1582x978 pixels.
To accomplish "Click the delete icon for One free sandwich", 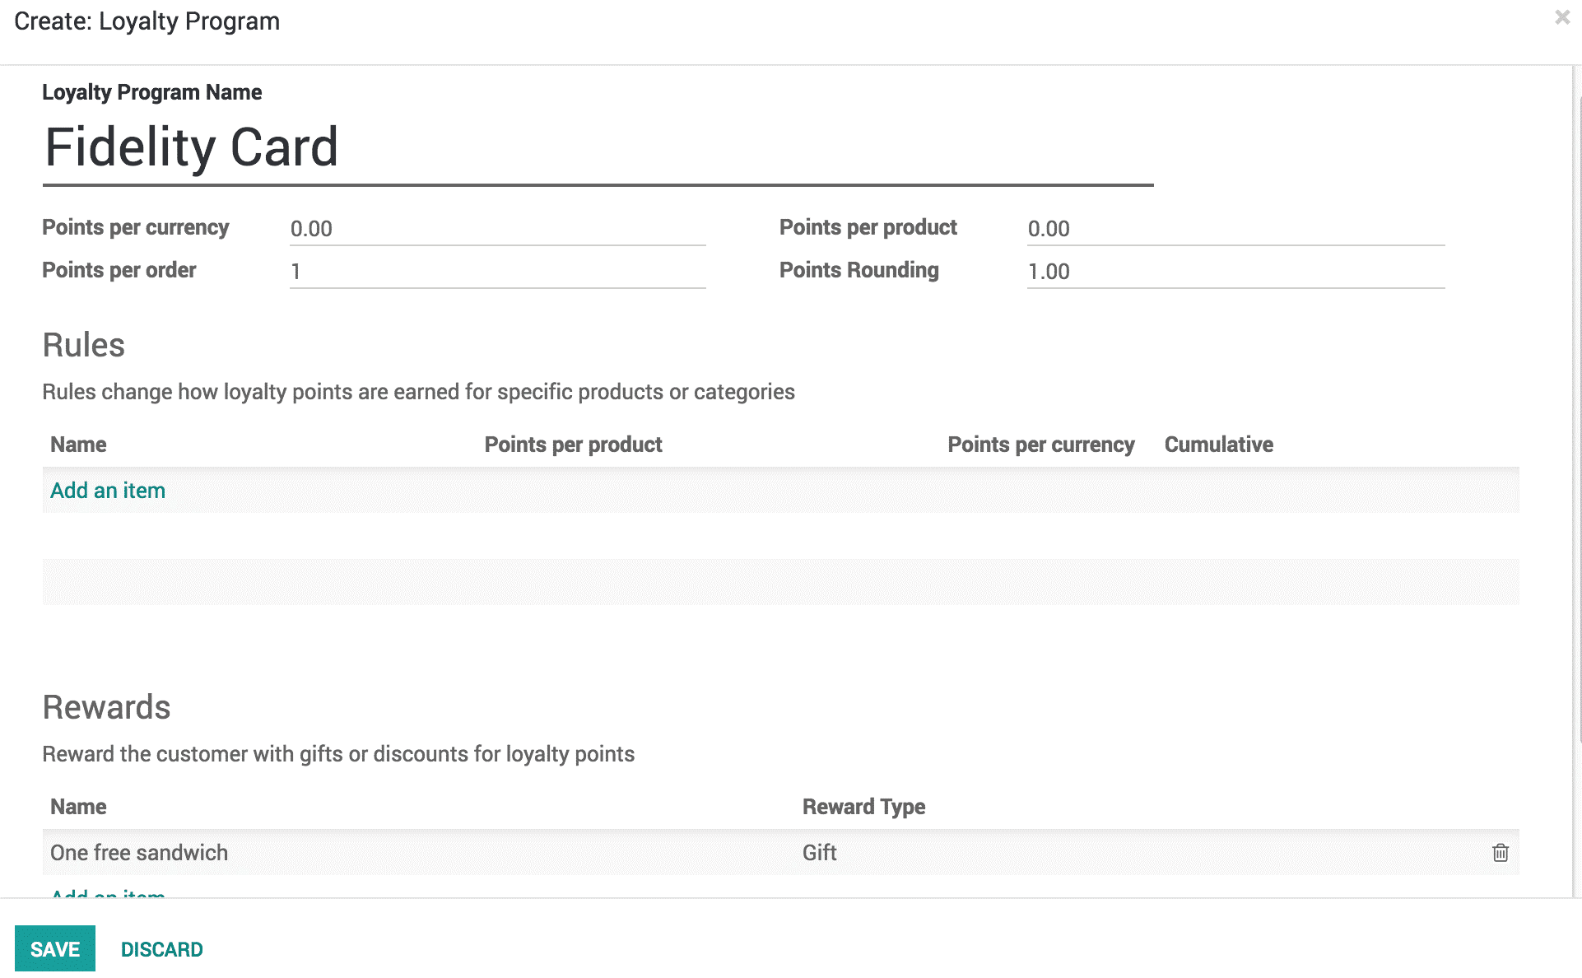I will click(1501, 853).
